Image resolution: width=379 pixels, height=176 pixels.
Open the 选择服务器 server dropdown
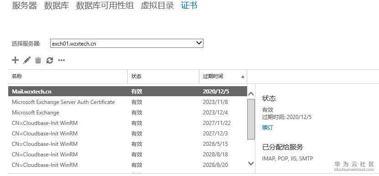coord(127,43)
